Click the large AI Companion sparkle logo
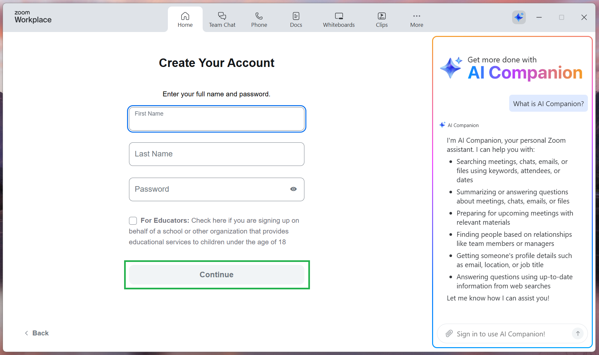The image size is (599, 355). tap(451, 68)
